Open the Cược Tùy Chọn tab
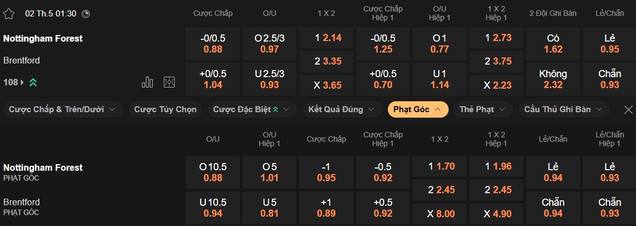Image resolution: width=636 pixels, height=226 pixels. point(165,109)
